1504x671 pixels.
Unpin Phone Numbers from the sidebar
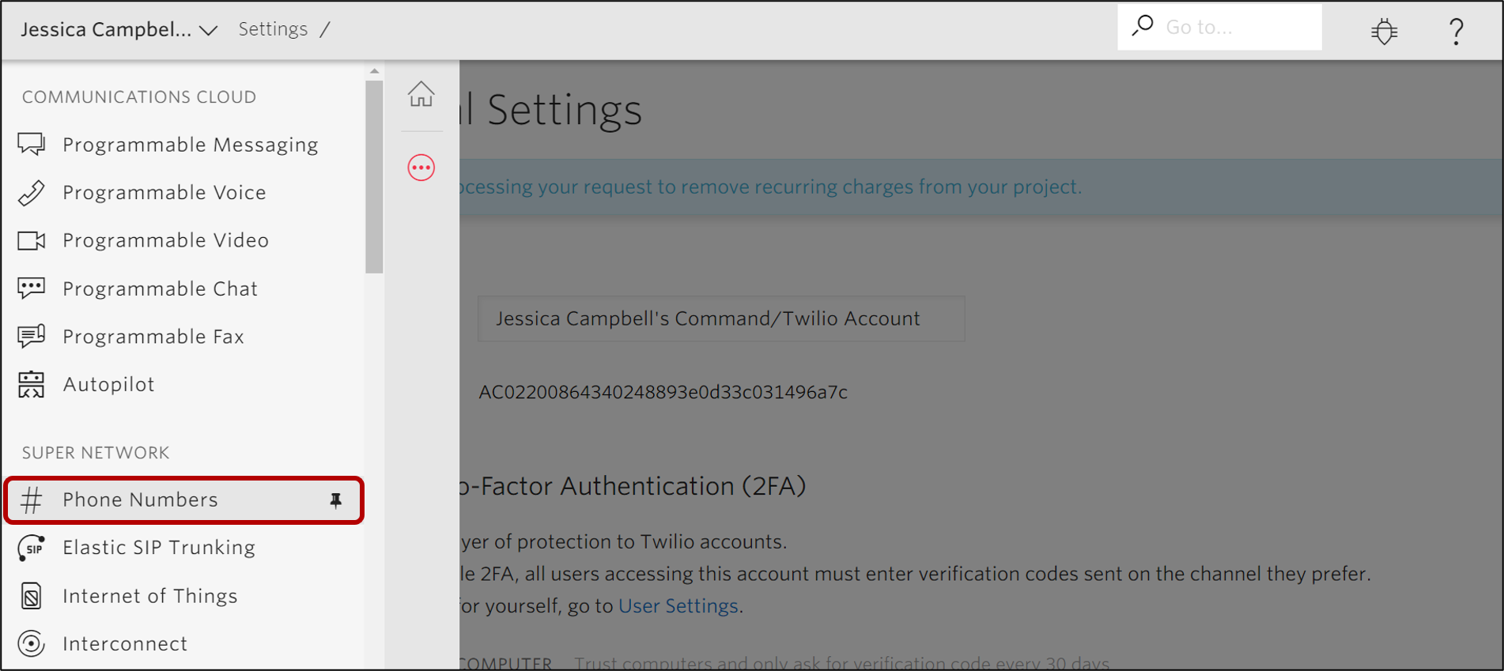point(336,500)
